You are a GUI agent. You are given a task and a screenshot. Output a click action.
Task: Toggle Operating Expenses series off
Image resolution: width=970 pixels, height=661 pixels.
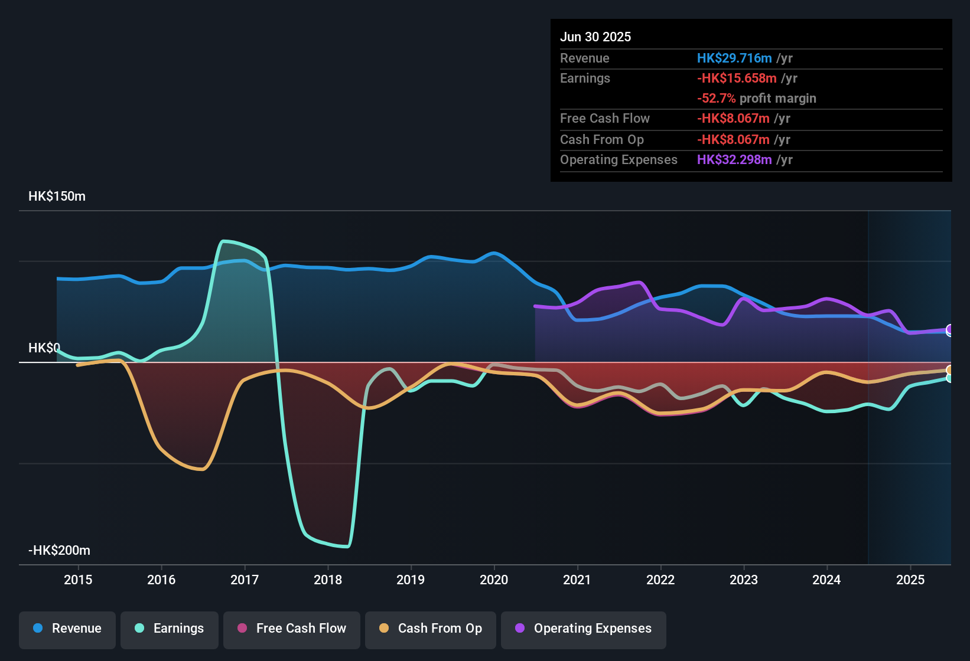tap(583, 629)
